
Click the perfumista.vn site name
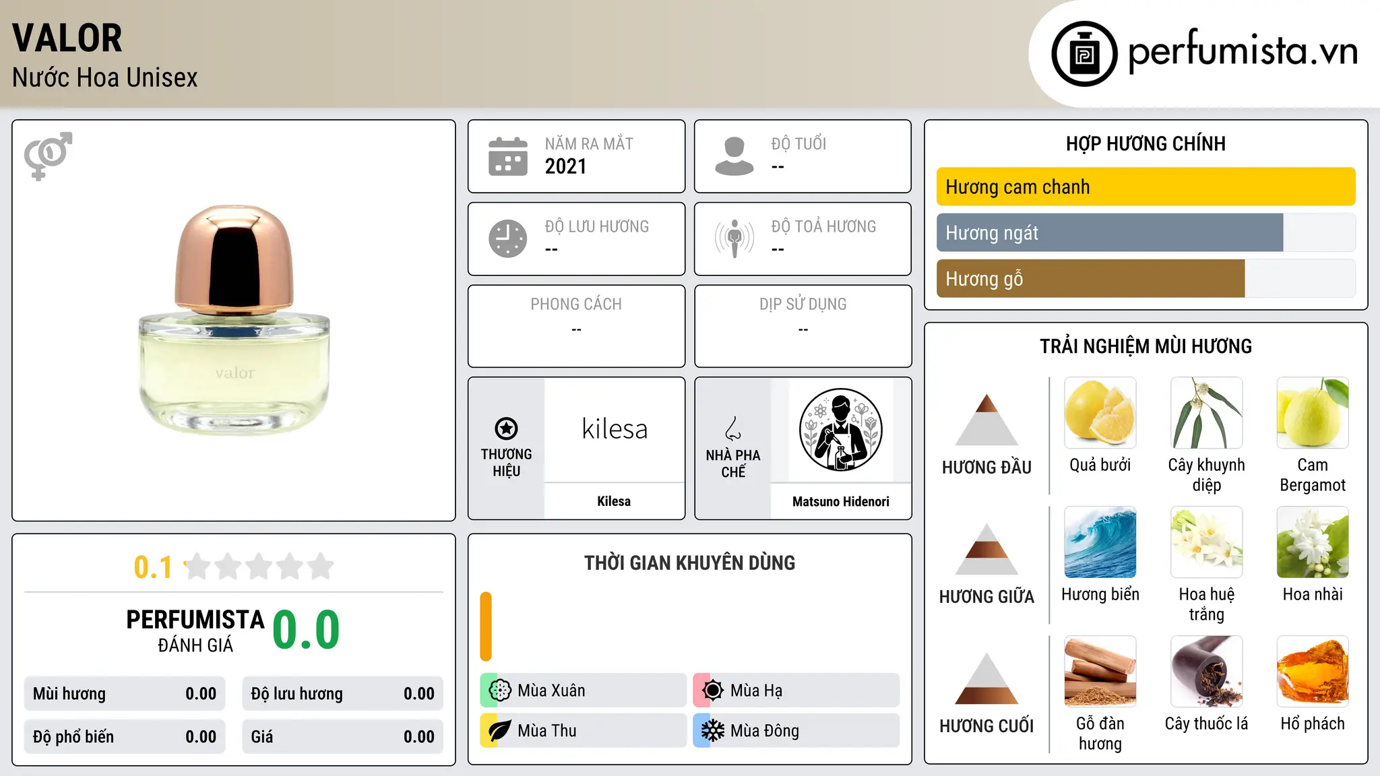(1243, 51)
